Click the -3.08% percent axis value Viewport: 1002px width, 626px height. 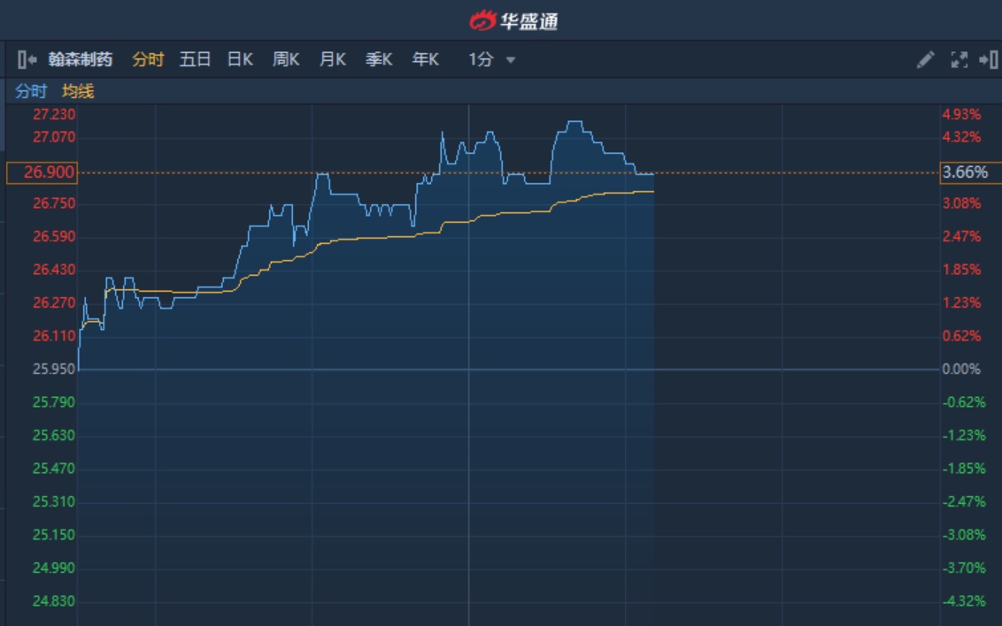click(964, 536)
